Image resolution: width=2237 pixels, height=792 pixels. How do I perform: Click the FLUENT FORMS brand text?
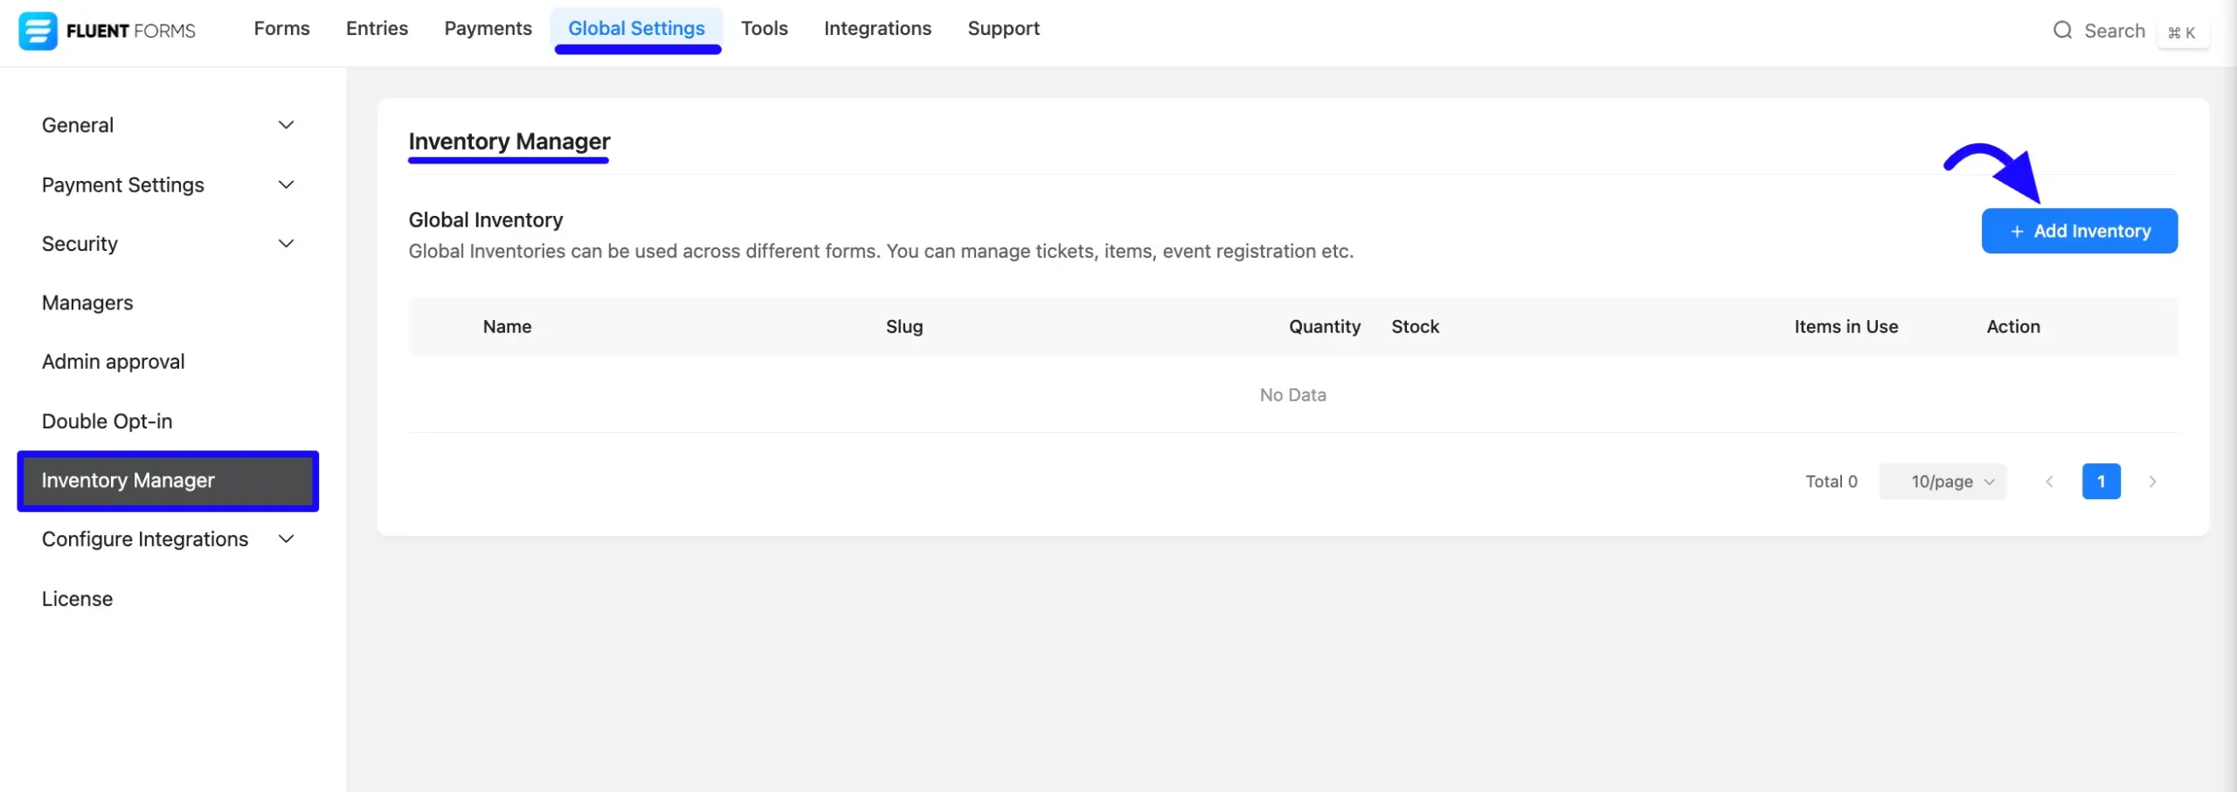[130, 31]
